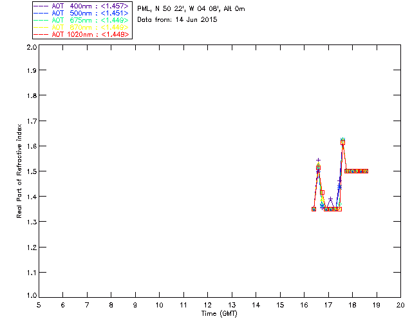Click the 'Real Part of Refractive index' axis title
Screen dimensions: 412x330
(19, 171)
